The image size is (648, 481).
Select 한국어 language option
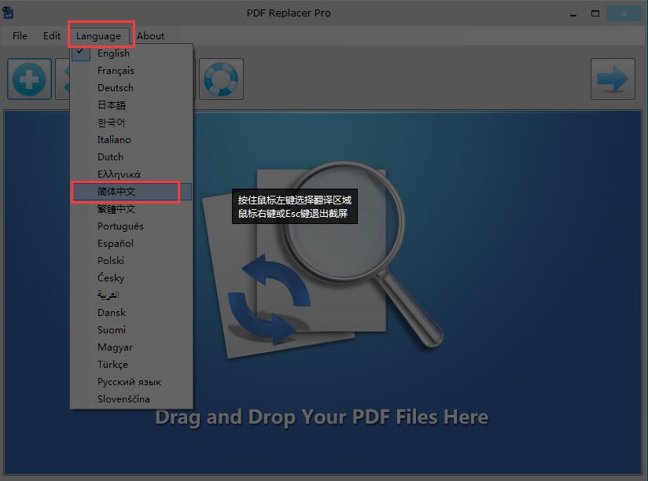[x=131, y=123]
